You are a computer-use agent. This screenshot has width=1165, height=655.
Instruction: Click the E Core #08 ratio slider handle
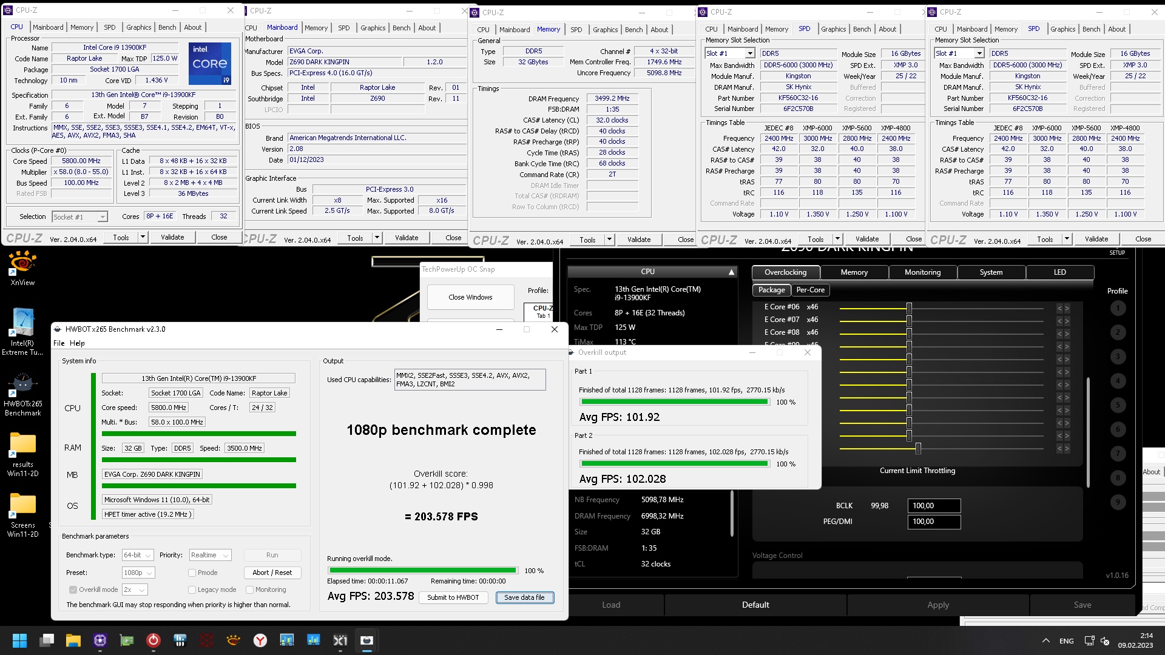tap(909, 334)
